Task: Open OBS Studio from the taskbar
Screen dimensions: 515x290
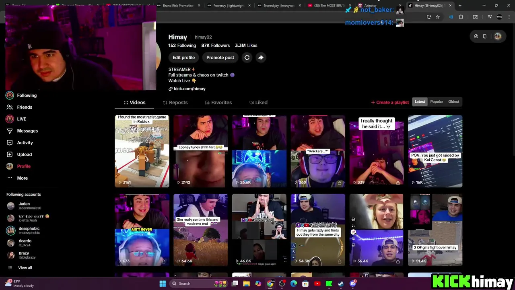Action: [x=282, y=284]
